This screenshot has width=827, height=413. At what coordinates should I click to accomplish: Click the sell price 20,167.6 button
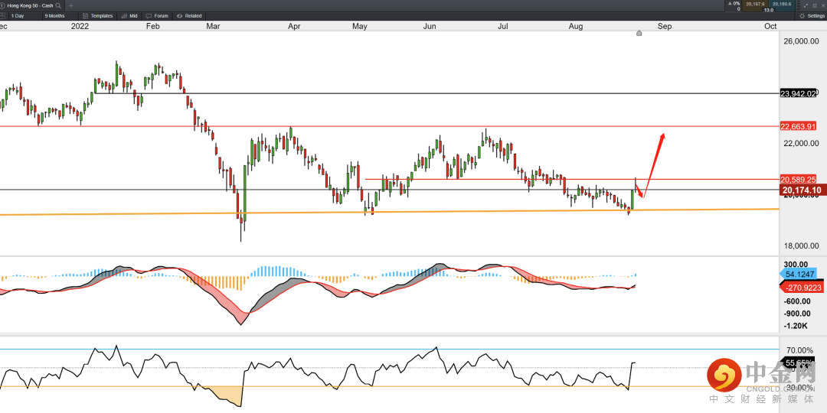pyautogui.click(x=755, y=5)
